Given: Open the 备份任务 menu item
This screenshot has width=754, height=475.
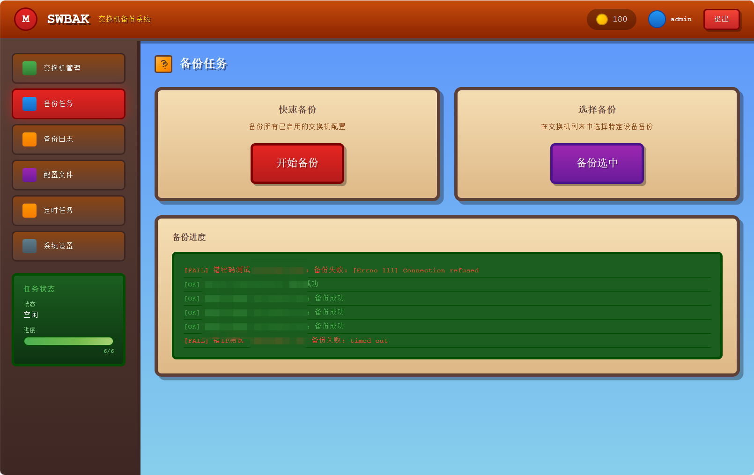Looking at the screenshot, I should [x=68, y=104].
